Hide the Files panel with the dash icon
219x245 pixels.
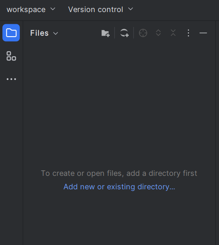click(203, 33)
